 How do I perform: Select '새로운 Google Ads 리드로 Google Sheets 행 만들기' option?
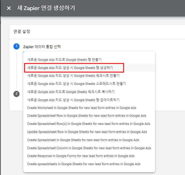pyautogui.click(x=89, y=60)
